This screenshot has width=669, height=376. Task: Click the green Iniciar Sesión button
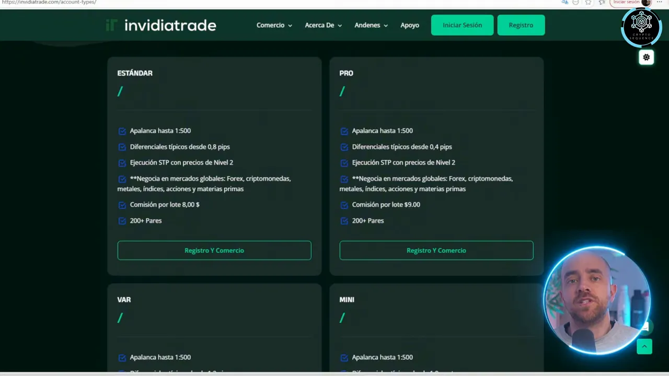[x=462, y=25]
